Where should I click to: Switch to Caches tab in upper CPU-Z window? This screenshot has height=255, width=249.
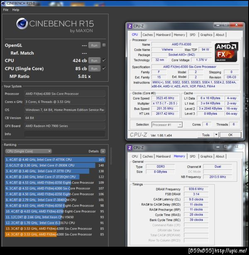point(148,35)
